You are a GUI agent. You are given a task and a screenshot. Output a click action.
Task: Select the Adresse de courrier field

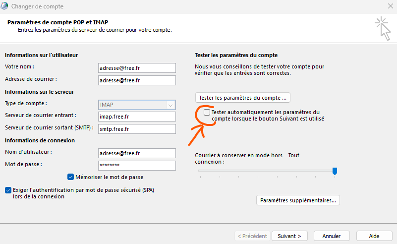(137, 80)
